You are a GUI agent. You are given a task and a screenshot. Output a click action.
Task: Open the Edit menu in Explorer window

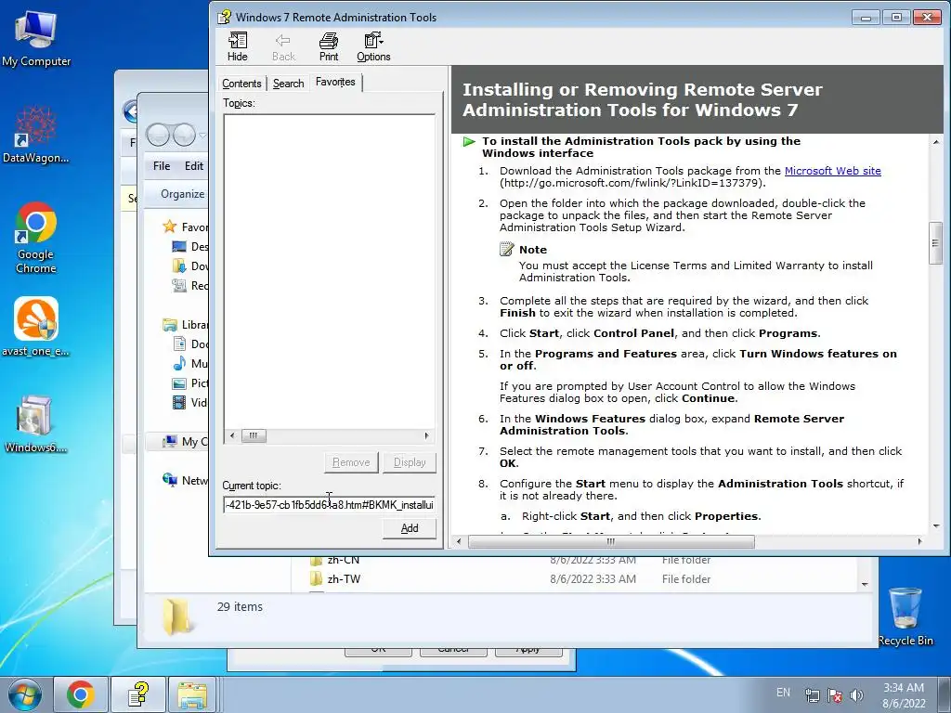coord(194,166)
